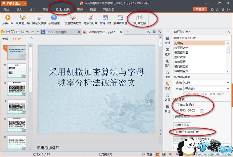
Task: Switch to normal view in status bar
Action: (x=158, y=154)
